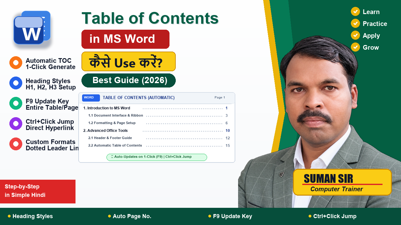The height and width of the screenshot is (225, 401).
Task: Click the green 'Best Guide (2026)' pill
Action: pos(128,81)
